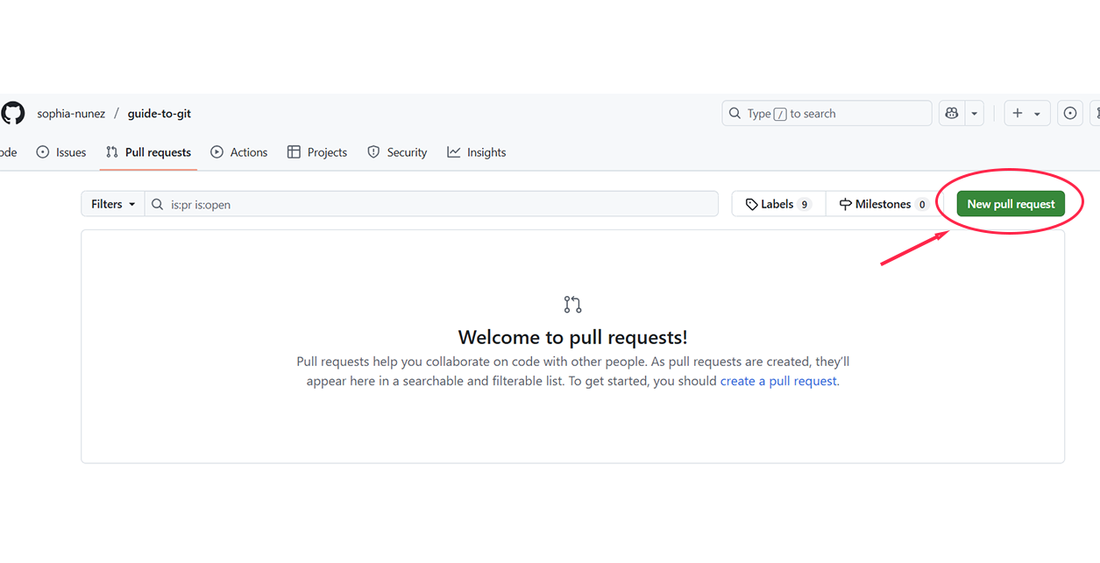1100x563 pixels.
Task: Click the git pull request icon above the welcome message
Action: click(x=572, y=304)
